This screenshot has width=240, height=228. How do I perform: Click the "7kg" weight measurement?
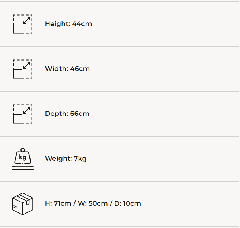click(x=80, y=159)
